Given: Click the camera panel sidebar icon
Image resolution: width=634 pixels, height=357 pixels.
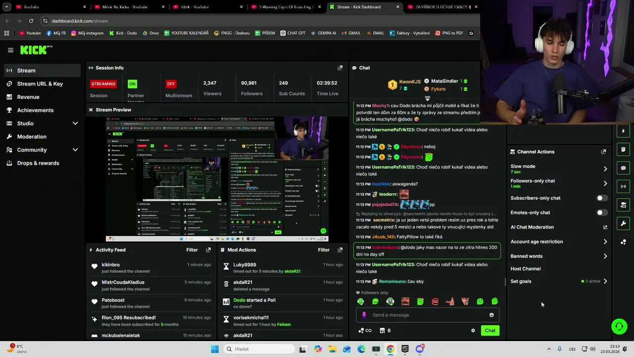Looking at the screenshot, I should 623,205.
